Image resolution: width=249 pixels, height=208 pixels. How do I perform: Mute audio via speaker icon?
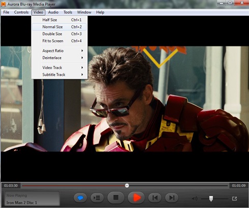click(x=195, y=198)
